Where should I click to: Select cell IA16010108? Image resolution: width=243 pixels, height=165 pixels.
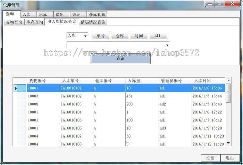[x=76, y=143]
